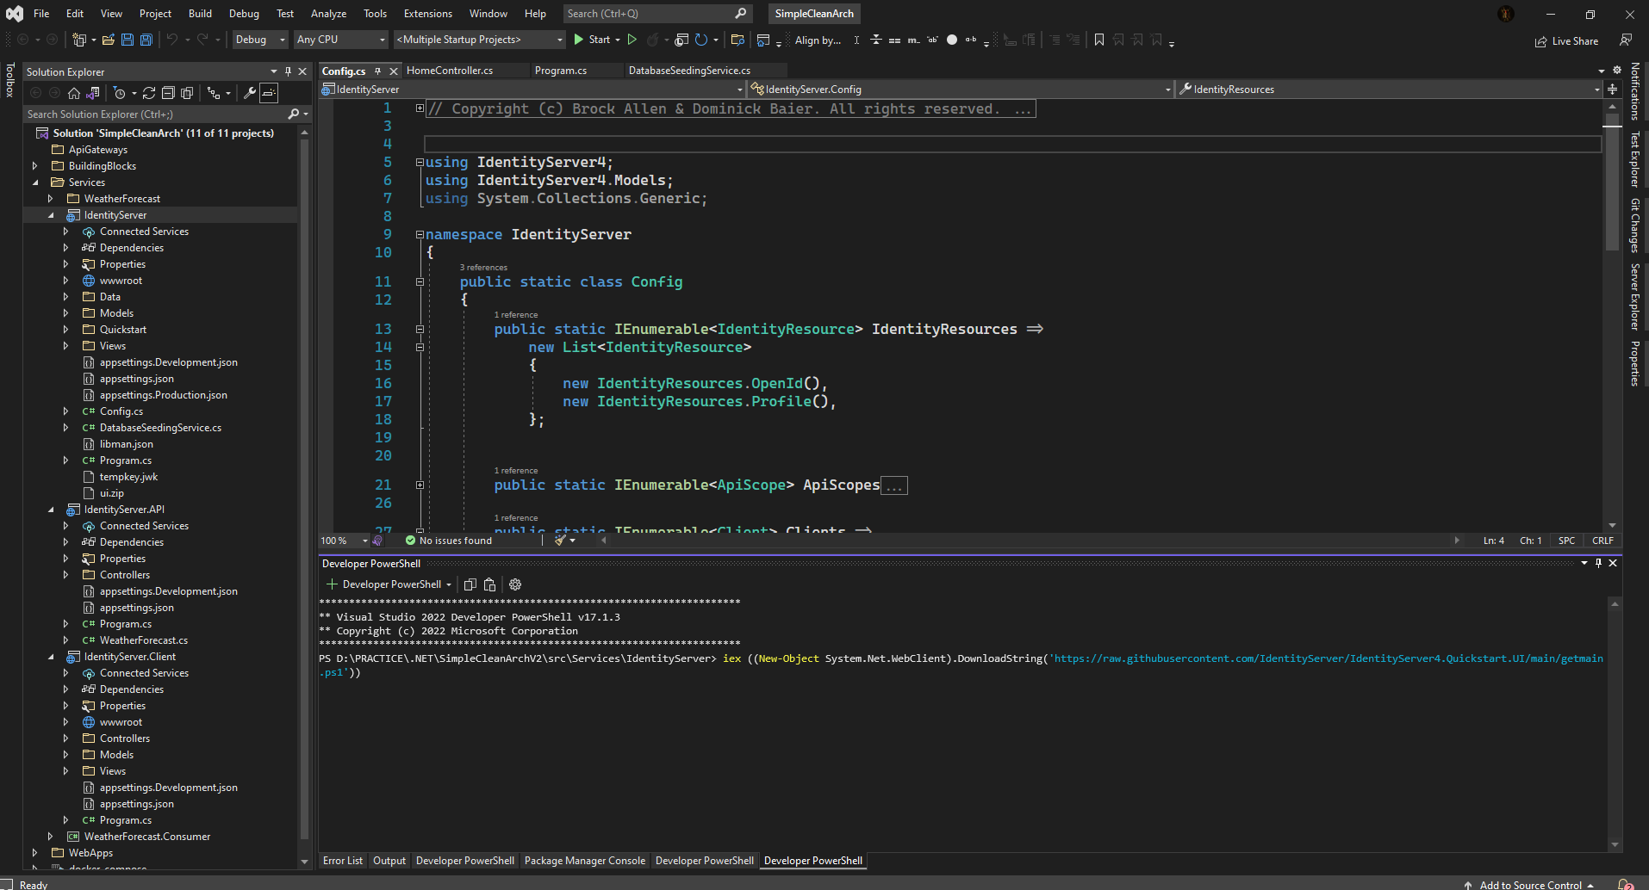
Task: Open the Extensions menu
Action: [427, 14]
